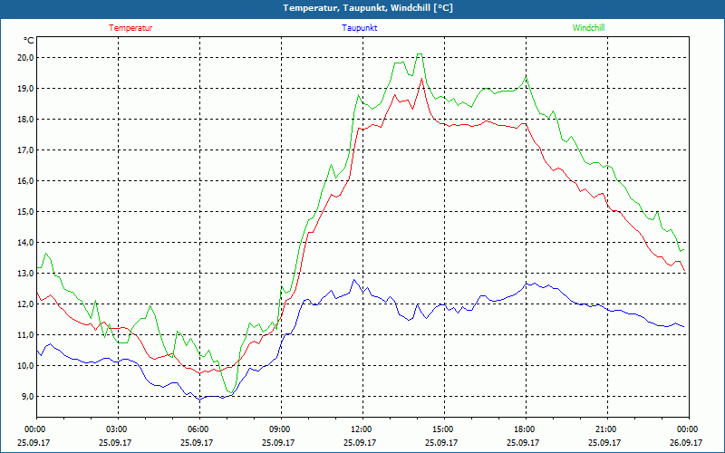Click the 16,0 y-axis value
The height and width of the screenshot is (453, 725).
pyautogui.click(x=25, y=180)
